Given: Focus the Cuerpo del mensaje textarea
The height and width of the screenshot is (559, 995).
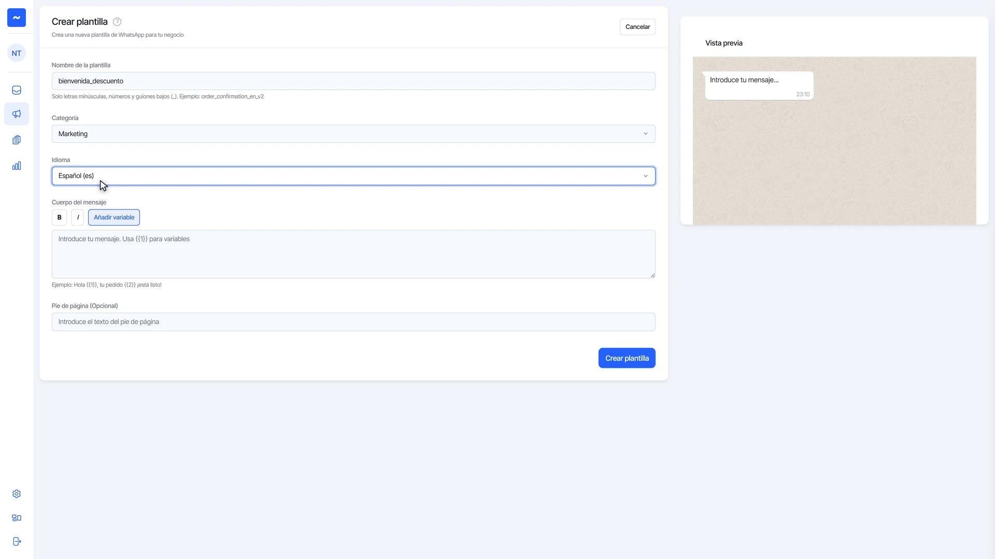Looking at the screenshot, I should tap(353, 254).
